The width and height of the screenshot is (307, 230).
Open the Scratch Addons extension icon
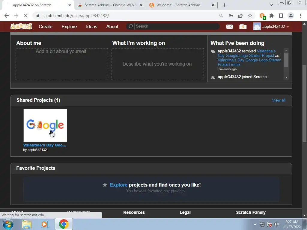coord(262,16)
